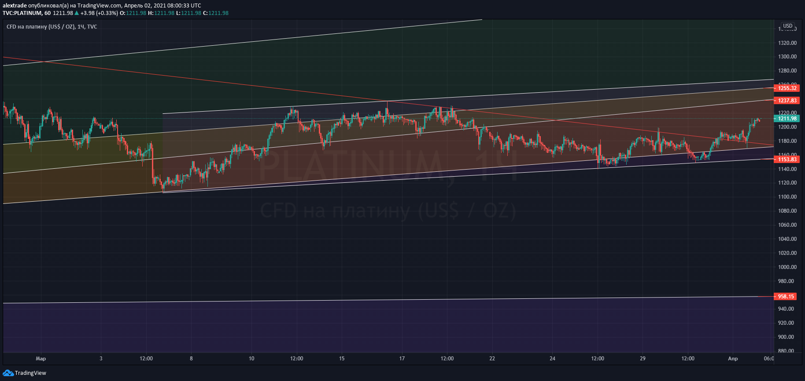Screen dimensions: 805x381
Task: Click the 920.00 price axis value
Action: [x=786, y=323]
